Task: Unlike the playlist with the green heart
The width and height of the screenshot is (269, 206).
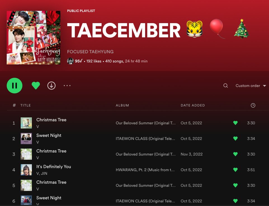Action: pos(36,86)
